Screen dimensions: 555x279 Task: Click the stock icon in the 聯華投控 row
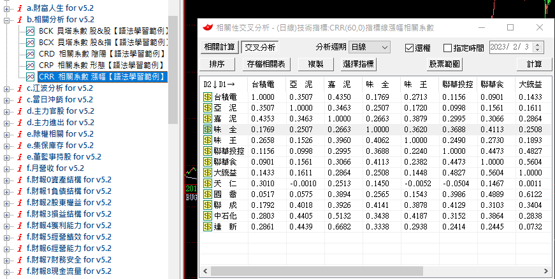point(208,151)
